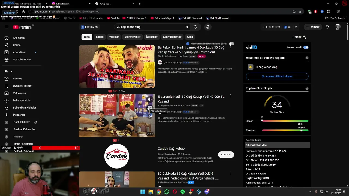Open the YouTube account avatar menu
349x196 pixels.
pos(338,27)
